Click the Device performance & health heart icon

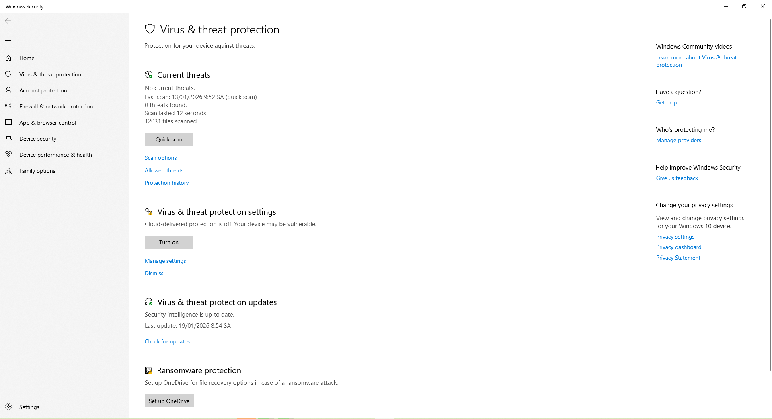pyautogui.click(x=8, y=155)
